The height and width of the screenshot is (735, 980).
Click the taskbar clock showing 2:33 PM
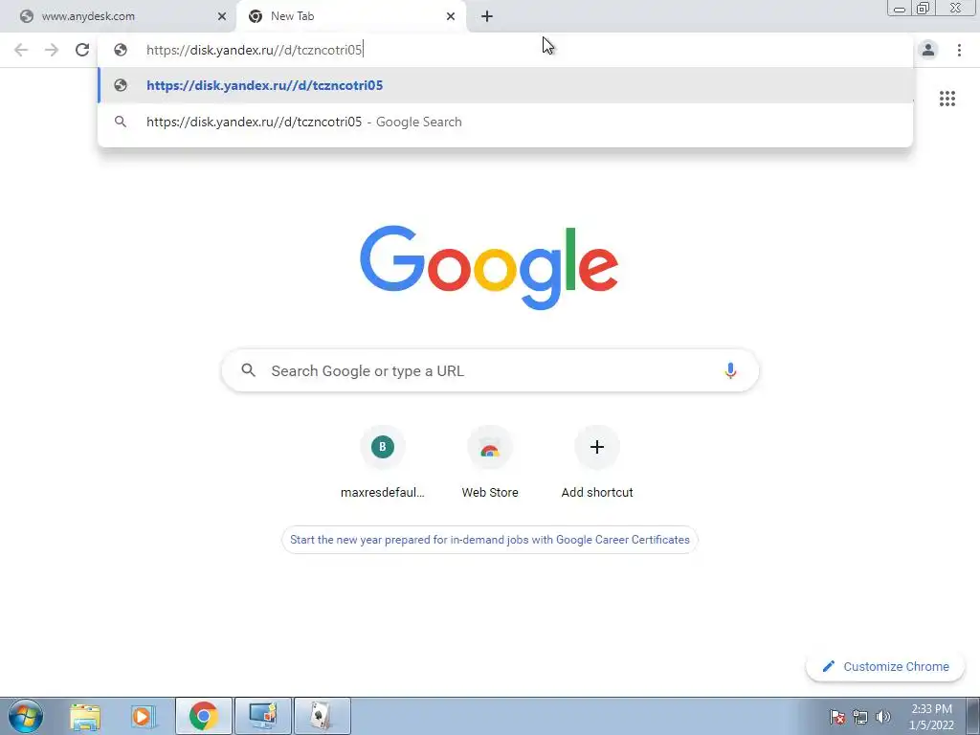[931, 717]
